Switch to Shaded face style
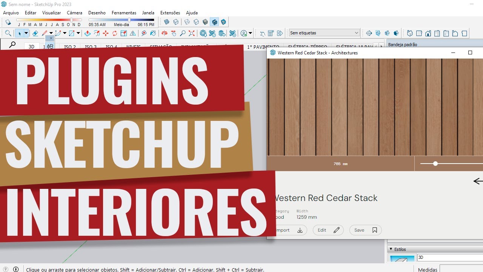This screenshot has height=272, width=483. pyautogui.click(x=205, y=22)
